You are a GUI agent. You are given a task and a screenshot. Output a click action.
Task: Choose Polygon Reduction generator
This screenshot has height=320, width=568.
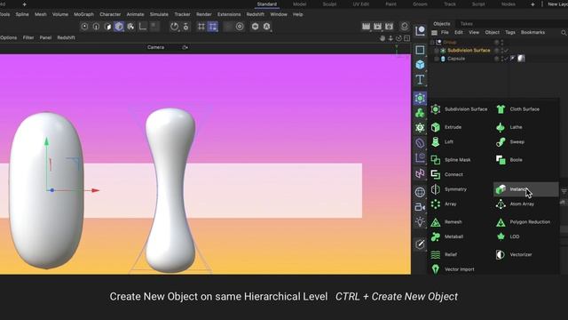point(523,221)
